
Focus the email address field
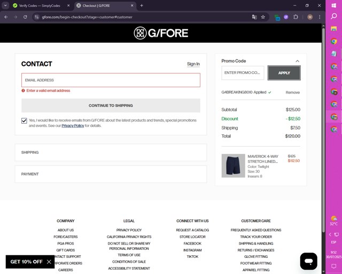(111, 80)
